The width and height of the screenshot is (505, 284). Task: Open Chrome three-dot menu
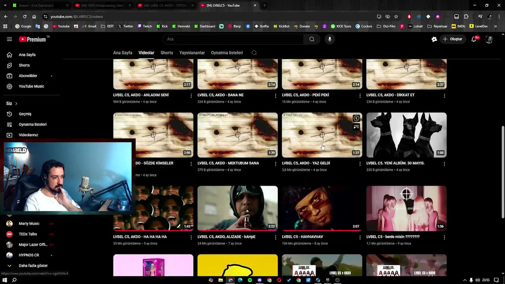point(499,17)
